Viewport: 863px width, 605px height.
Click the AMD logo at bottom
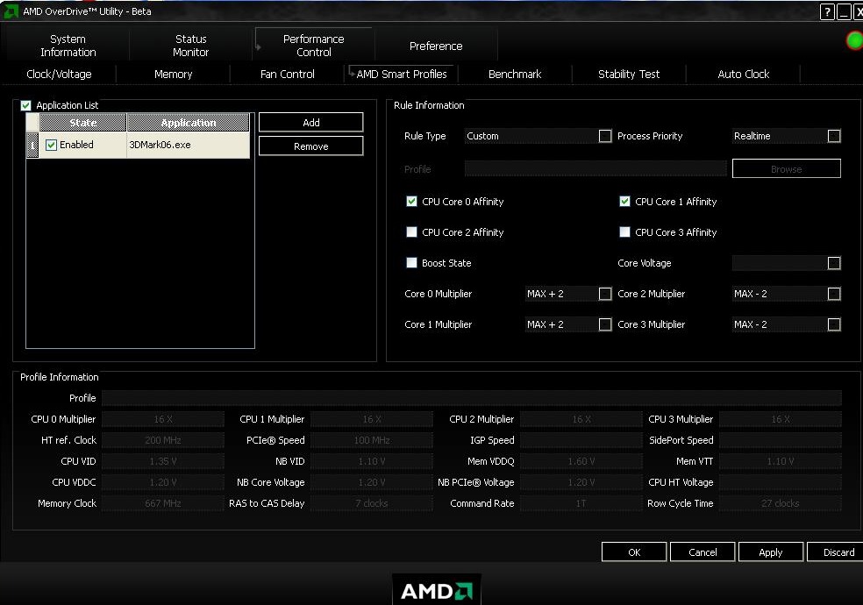click(x=436, y=591)
